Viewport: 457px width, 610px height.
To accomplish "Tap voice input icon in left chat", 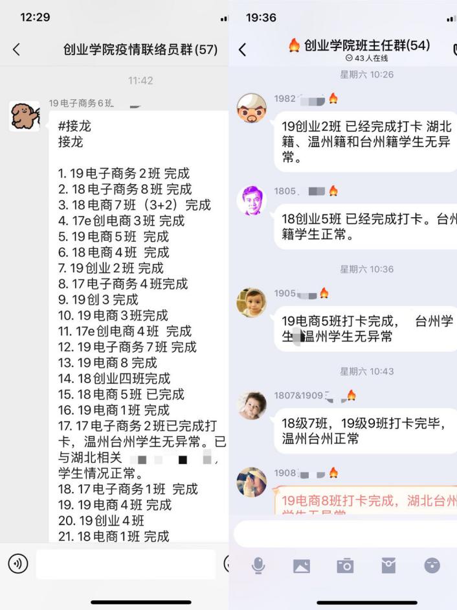I will tap(18, 563).
